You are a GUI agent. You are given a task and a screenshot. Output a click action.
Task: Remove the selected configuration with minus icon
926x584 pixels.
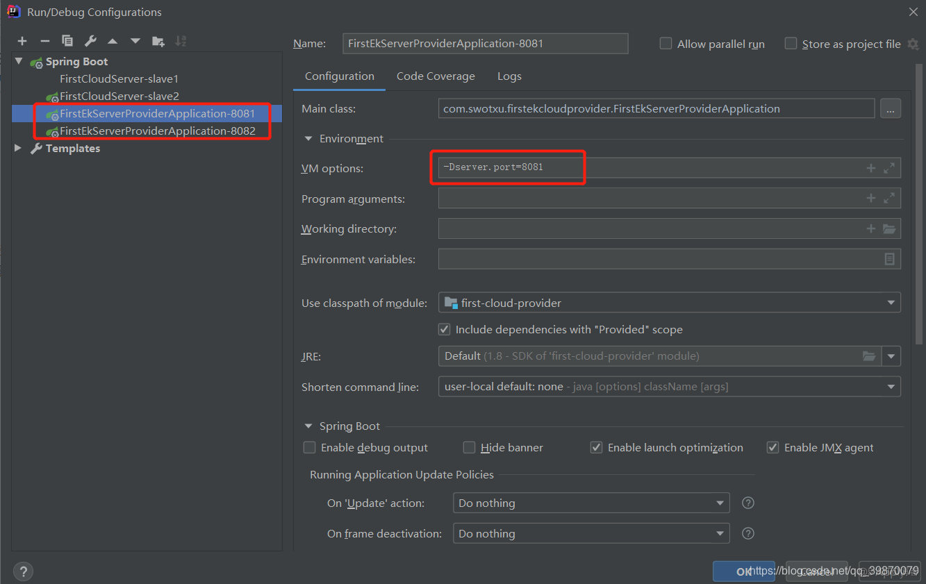pyautogui.click(x=44, y=41)
